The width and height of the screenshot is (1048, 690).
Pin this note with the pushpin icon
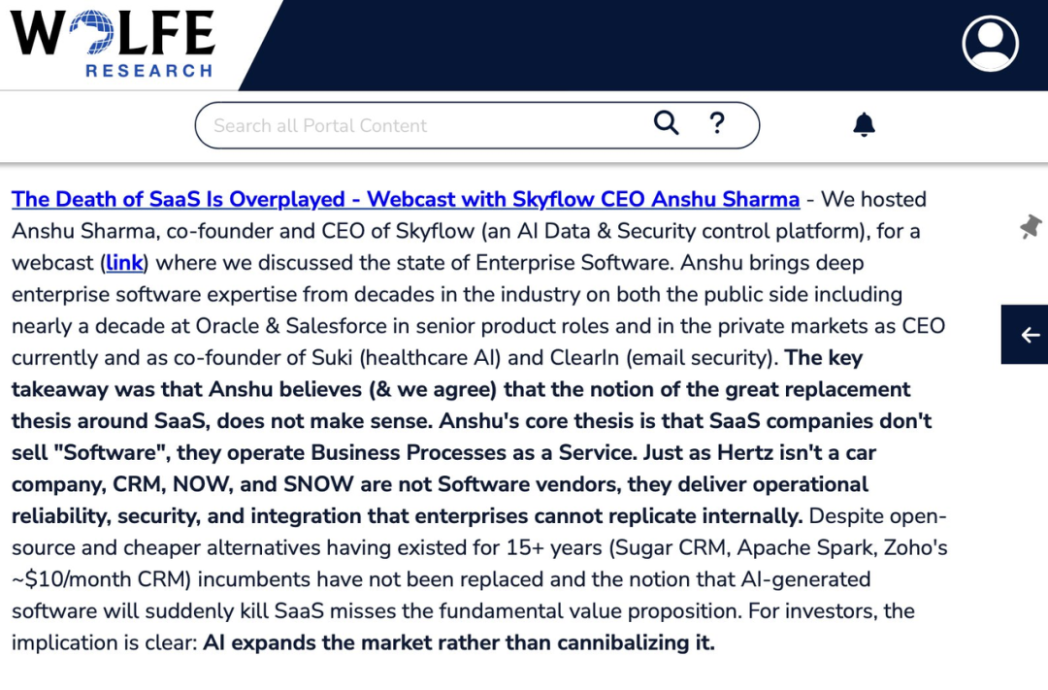(x=1030, y=227)
